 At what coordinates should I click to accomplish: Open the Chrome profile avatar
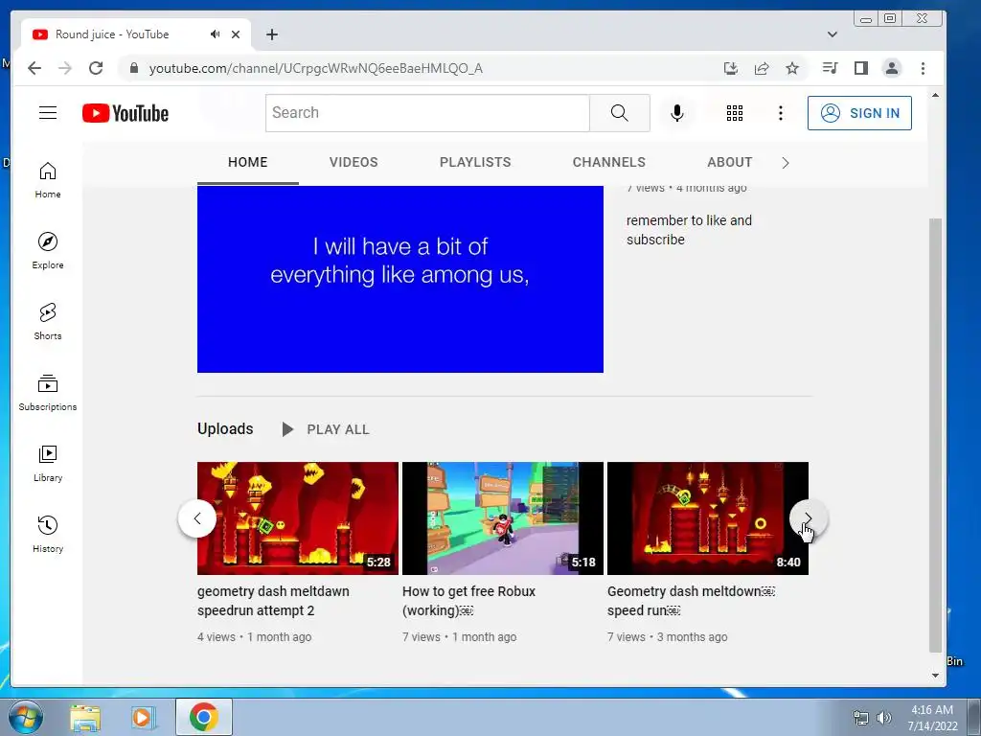(x=892, y=68)
